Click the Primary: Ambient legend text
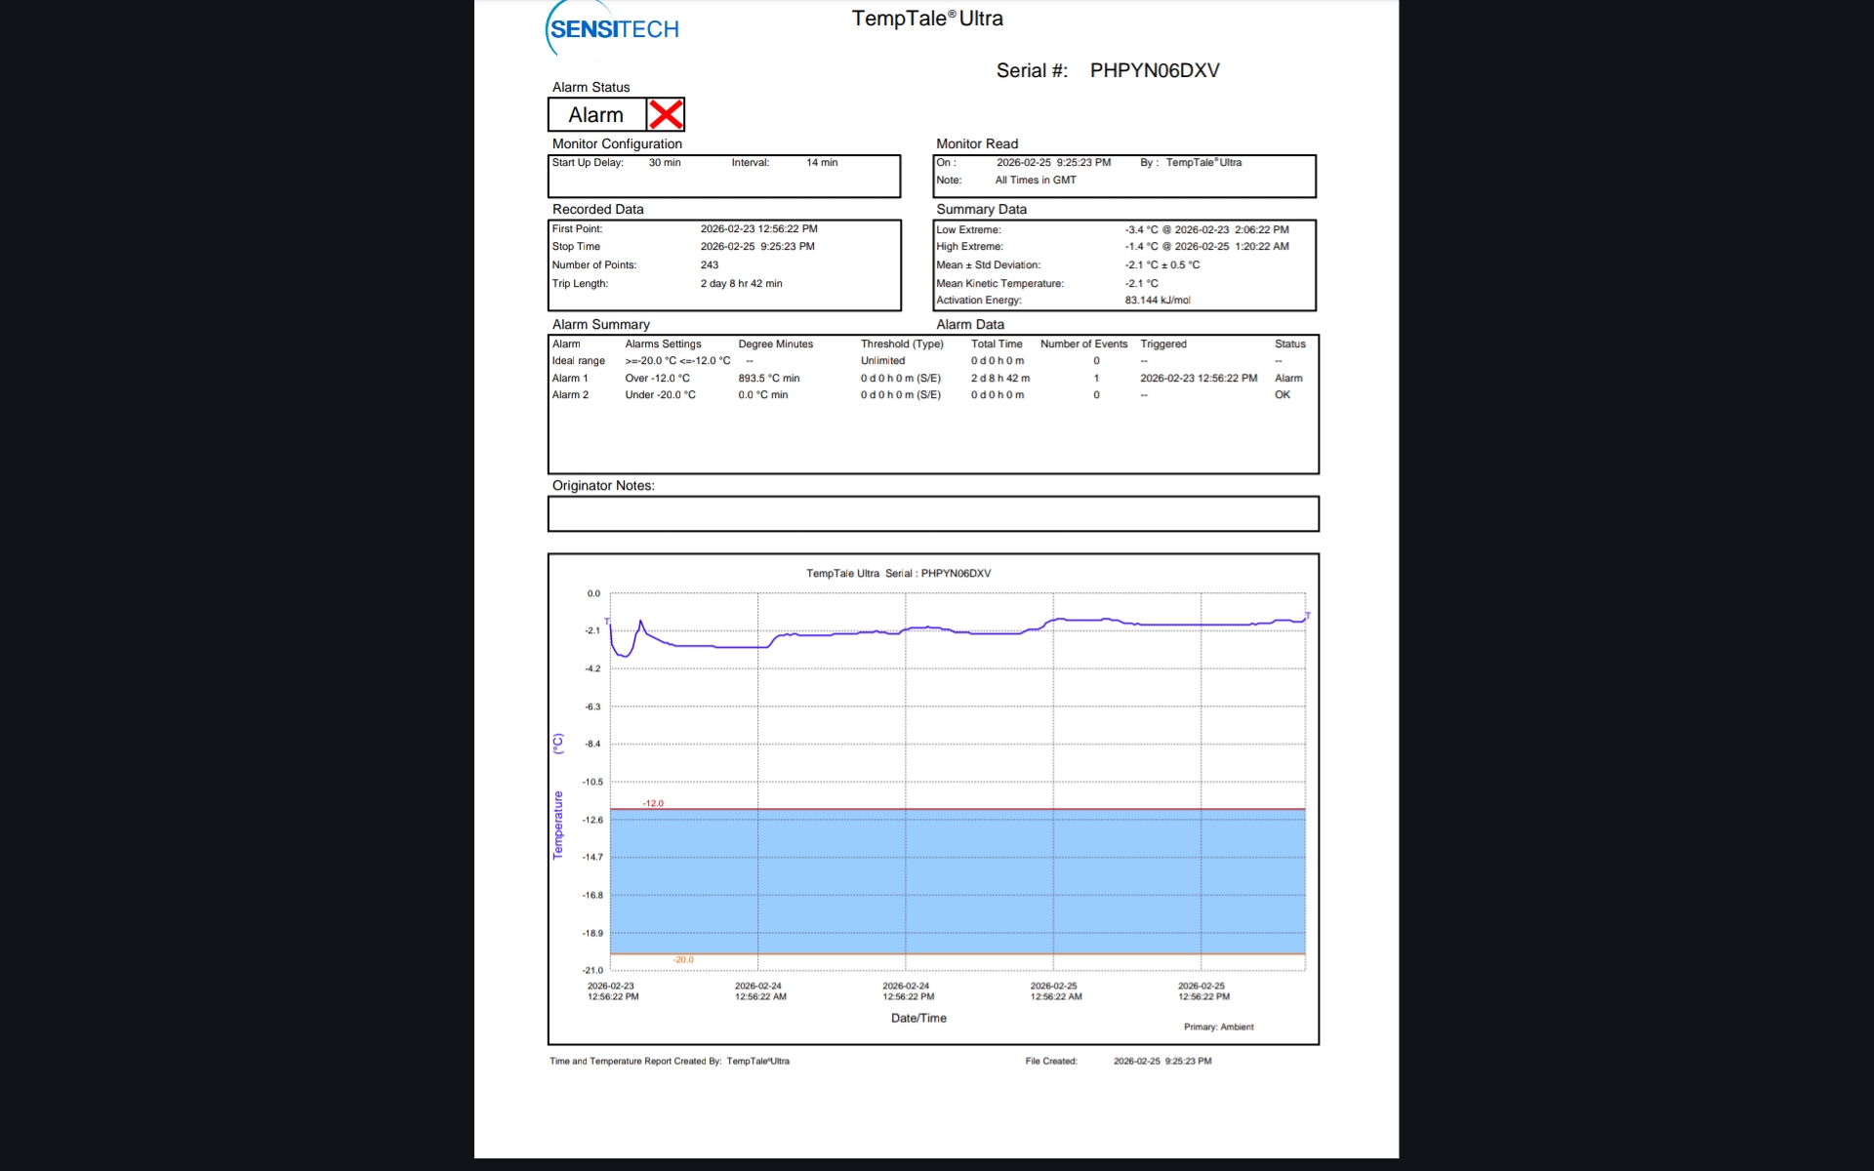Screen dimensions: 1874x1171 tap(1218, 1027)
